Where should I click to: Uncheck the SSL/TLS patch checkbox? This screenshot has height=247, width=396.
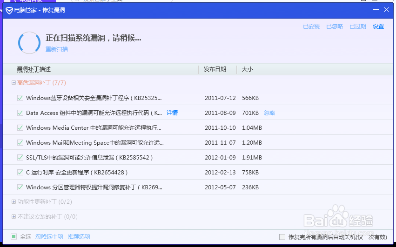click(20, 158)
